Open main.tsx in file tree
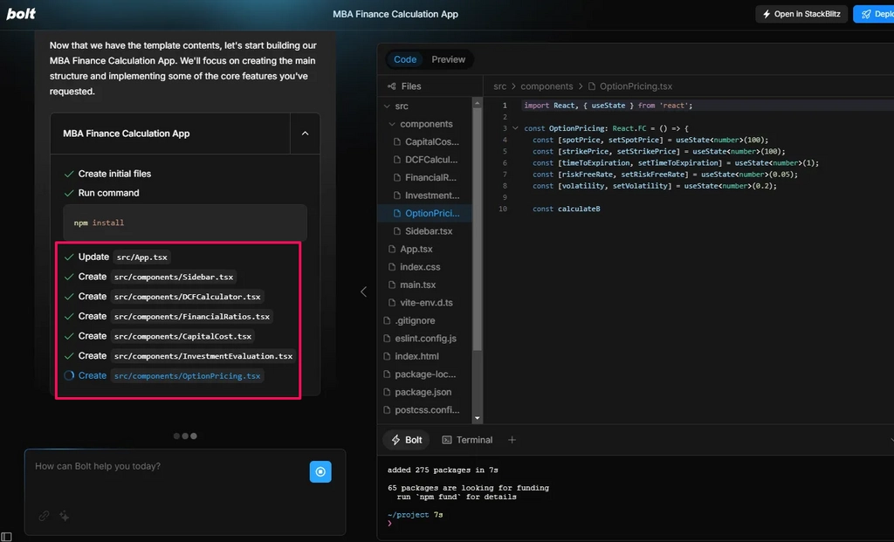The height and width of the screenshot is (542, 894). [425, 285]
